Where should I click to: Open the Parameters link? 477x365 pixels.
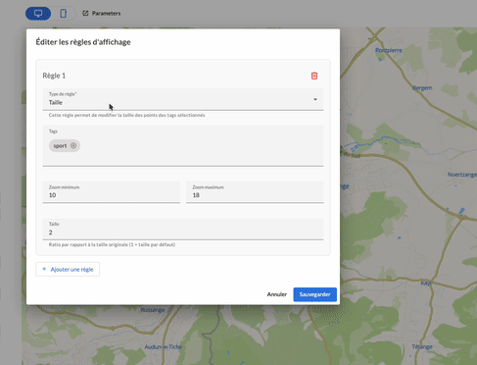click(x=106, y=13)
